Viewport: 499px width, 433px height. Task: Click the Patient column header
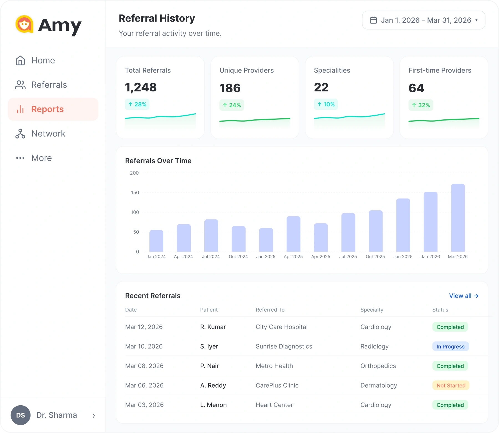coord(209,310)
